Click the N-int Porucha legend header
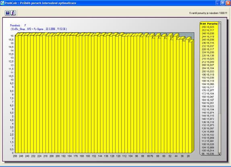 209,24
